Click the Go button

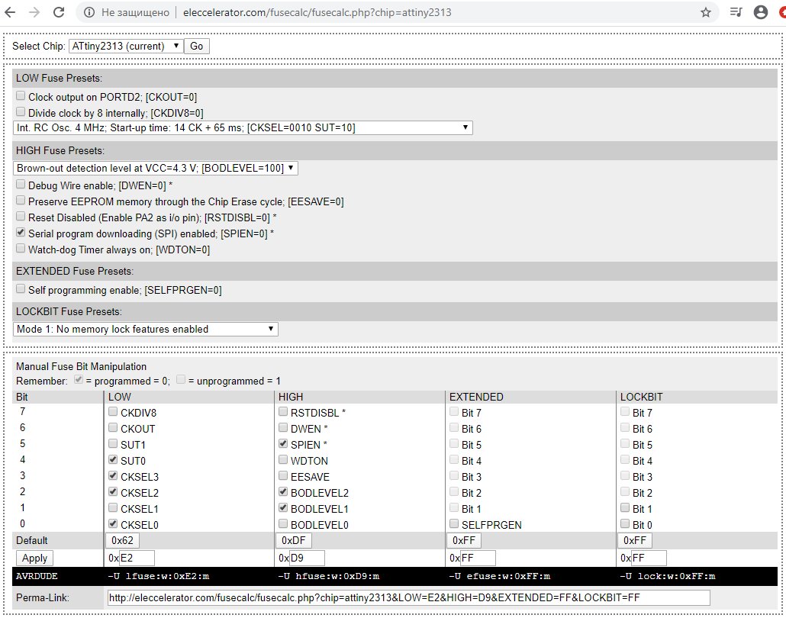[x=197, y=46]
